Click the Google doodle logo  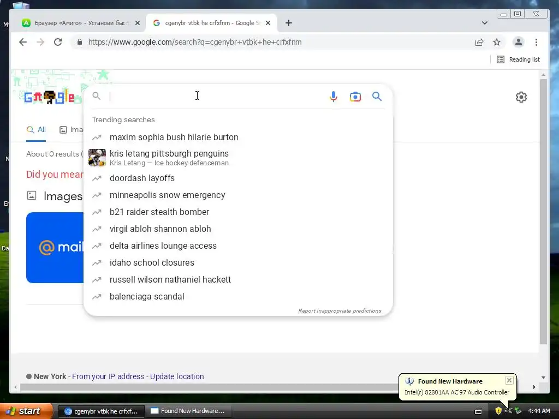tap(49, 97)
